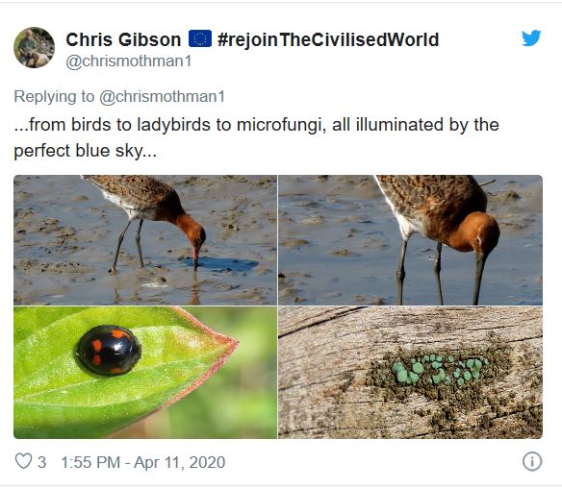Open the 1:55 PM - Apr 11, 2020 timestamp
The height and width of the screenshot is (489, 562).
point(143,462)
